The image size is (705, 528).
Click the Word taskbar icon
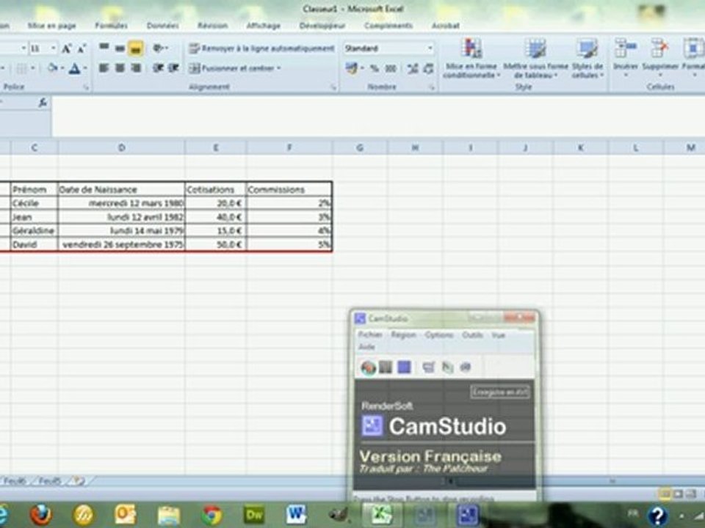(x=296, y=515)
